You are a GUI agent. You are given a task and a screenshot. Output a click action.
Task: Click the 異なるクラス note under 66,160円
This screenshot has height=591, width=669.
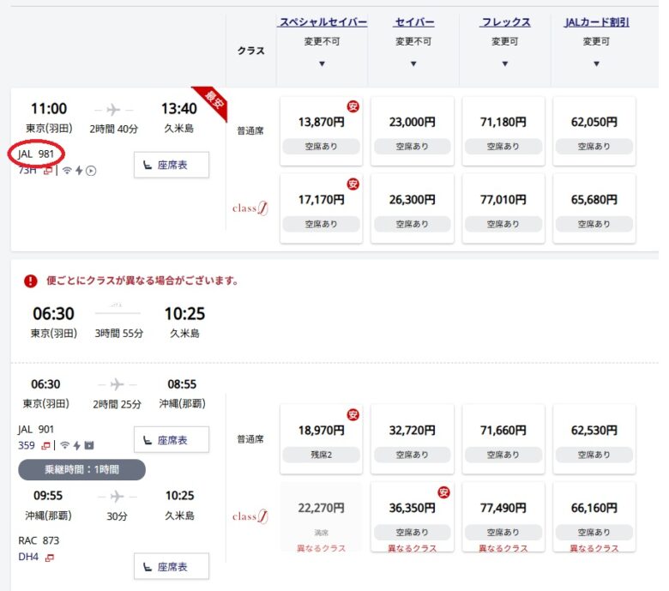(594, 548)
